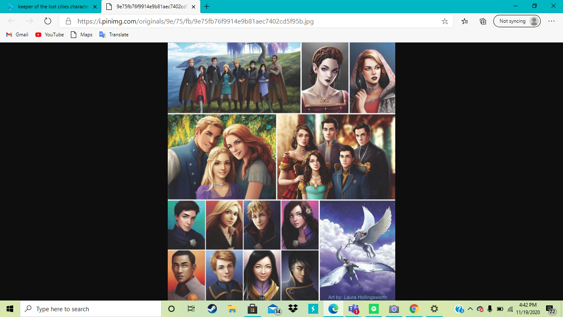
Task: Click the 'Type here to search' box
Action: [x=90, y=309]
